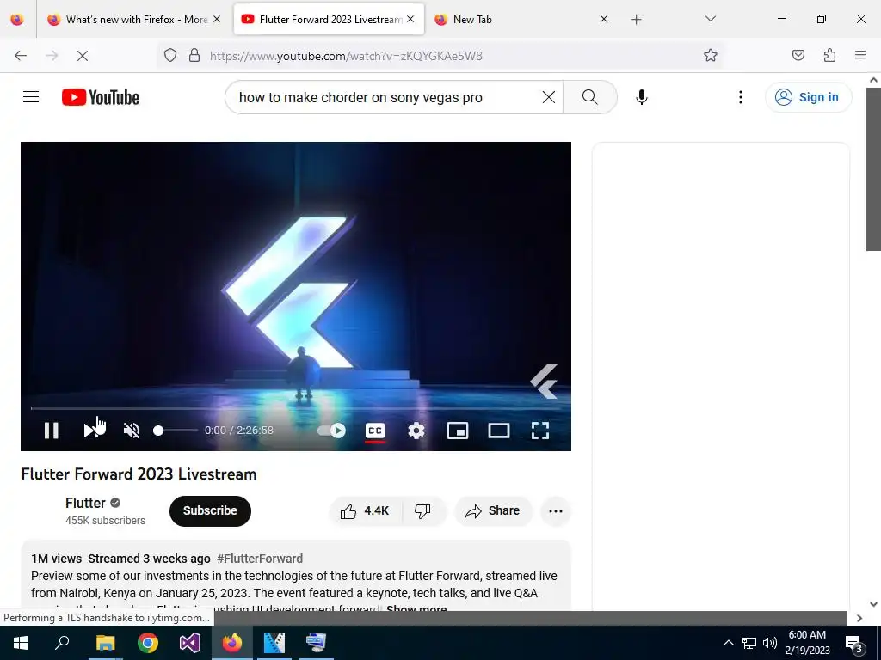881x660 pixels.
Task: Open more actions ellipsis beside Share
Action: coord(556,510)
